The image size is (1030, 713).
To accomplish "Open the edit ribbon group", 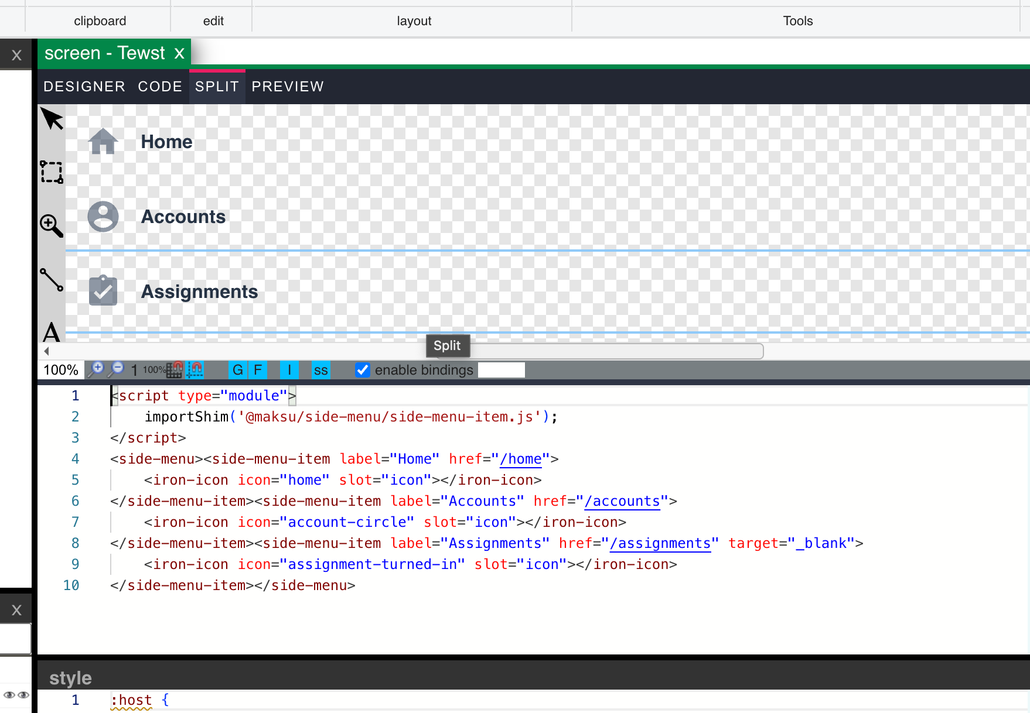I will pos(213,21).
